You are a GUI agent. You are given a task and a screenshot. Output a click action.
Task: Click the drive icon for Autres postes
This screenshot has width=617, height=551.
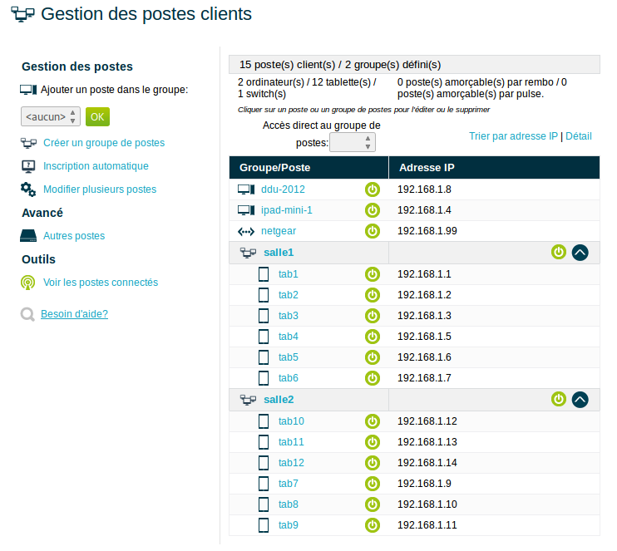coord(28,235)
